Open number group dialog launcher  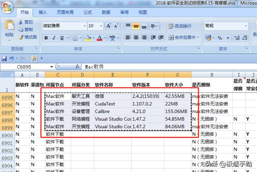(246, 48)
